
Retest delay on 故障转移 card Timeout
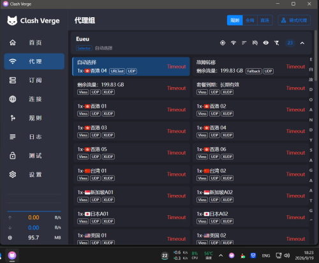(295, 67)
